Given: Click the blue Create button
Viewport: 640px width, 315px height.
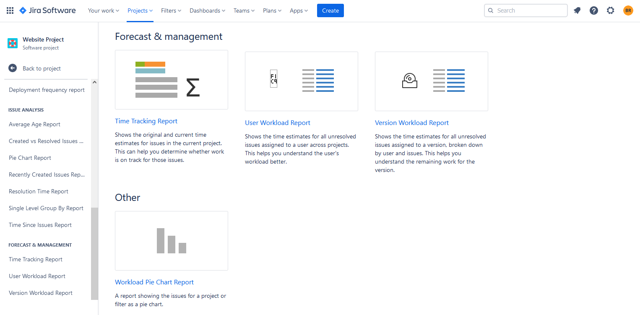Looking at the screenshot, I should coord(330,10).
